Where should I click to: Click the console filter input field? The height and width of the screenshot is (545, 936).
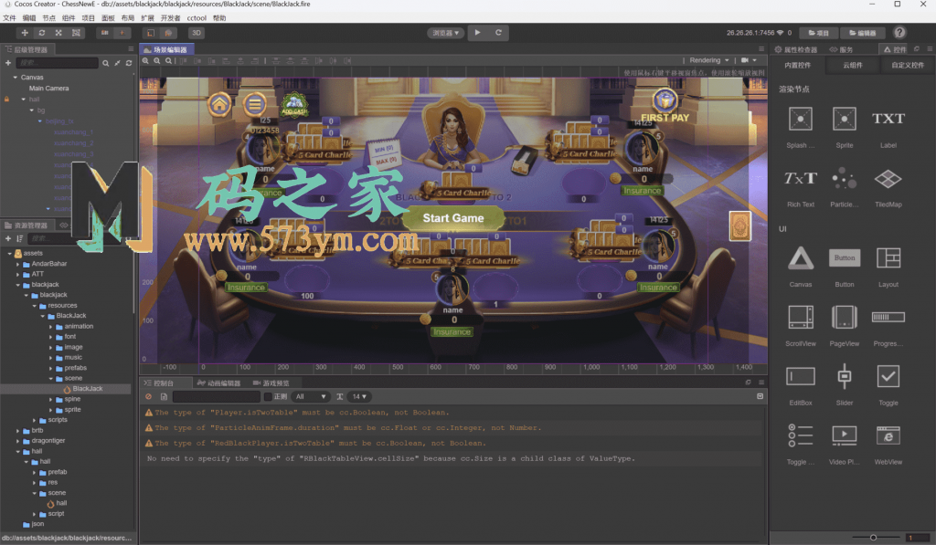tap(216, 396)
